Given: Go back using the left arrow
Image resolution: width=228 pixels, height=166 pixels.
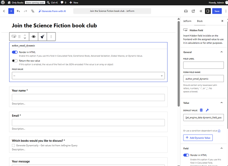Looking at the screenshot, I should tap(4, 11).
